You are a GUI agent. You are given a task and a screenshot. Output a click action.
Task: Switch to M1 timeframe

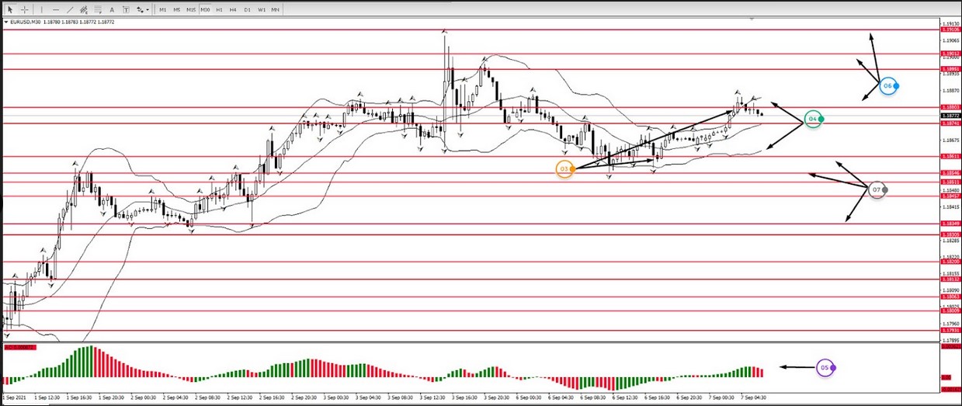coord(163,9)
